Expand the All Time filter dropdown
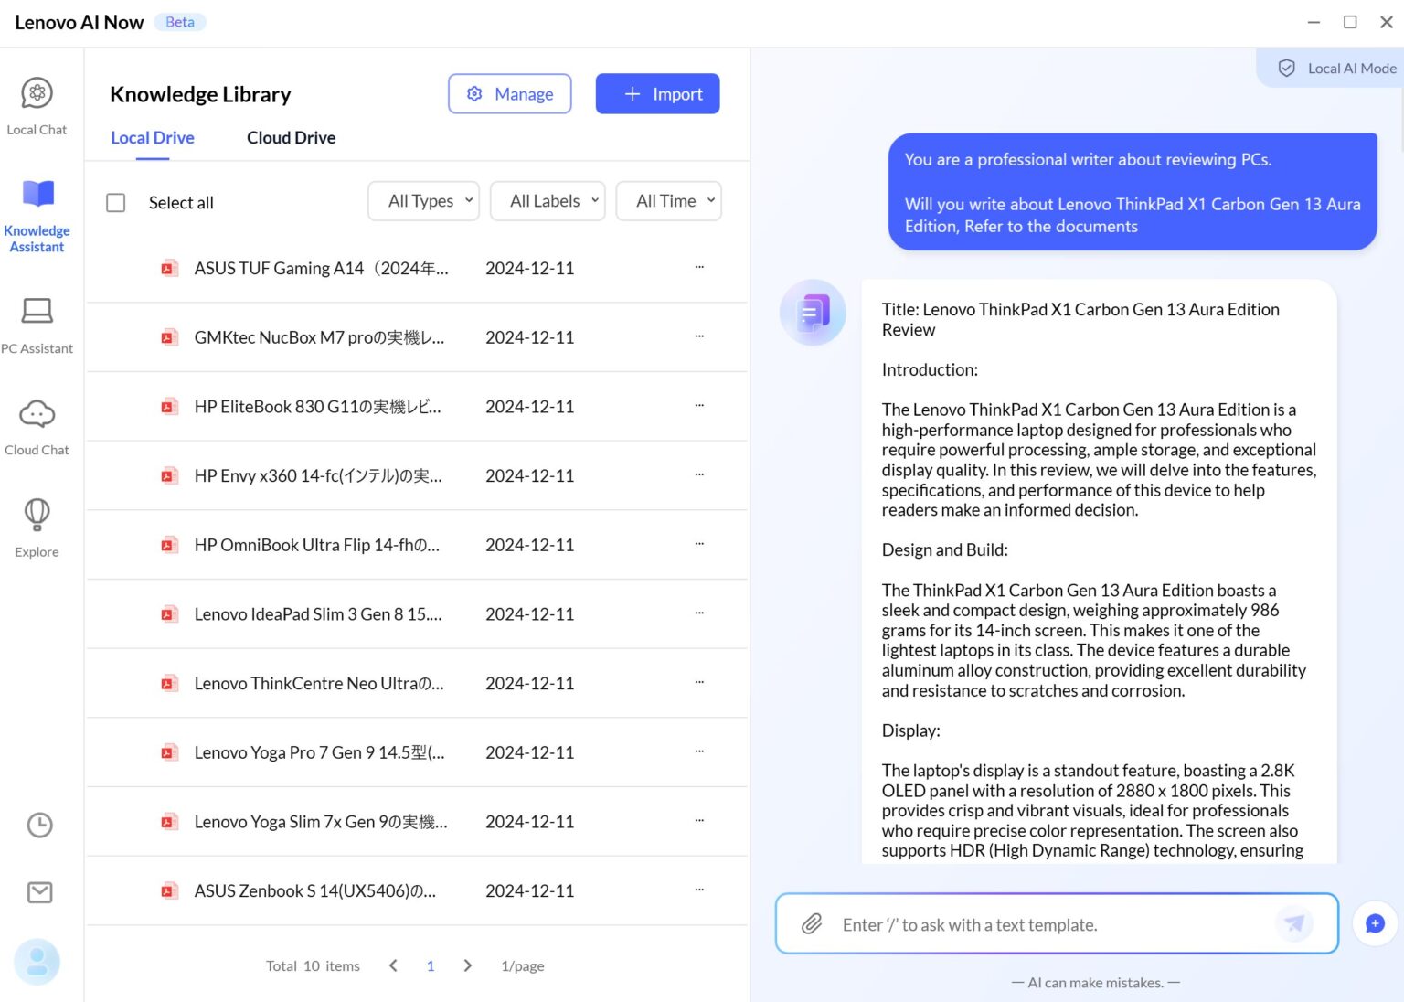This screenshot has height=1002, width=1404. point(668,201)
